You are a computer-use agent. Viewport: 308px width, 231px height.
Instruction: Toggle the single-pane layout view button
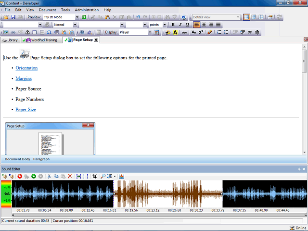tap(246, 17)
